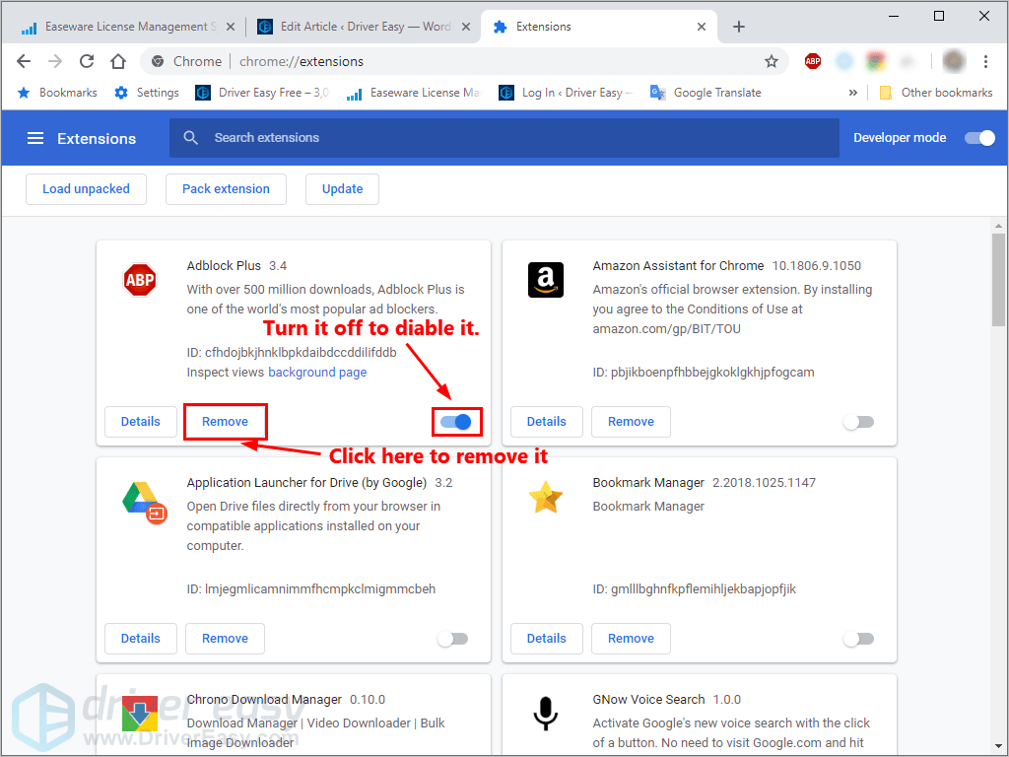Click the Chrono Download Manager icon
The width and height of the screenshot is (1009, 757).
(140, 711)
